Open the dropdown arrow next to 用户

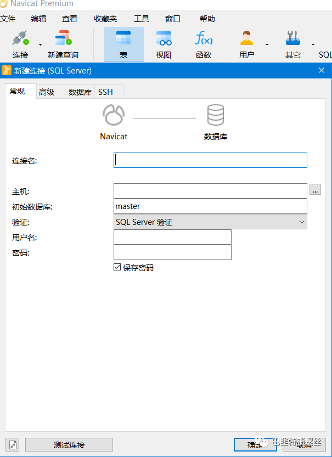click(x=267, y=44)
